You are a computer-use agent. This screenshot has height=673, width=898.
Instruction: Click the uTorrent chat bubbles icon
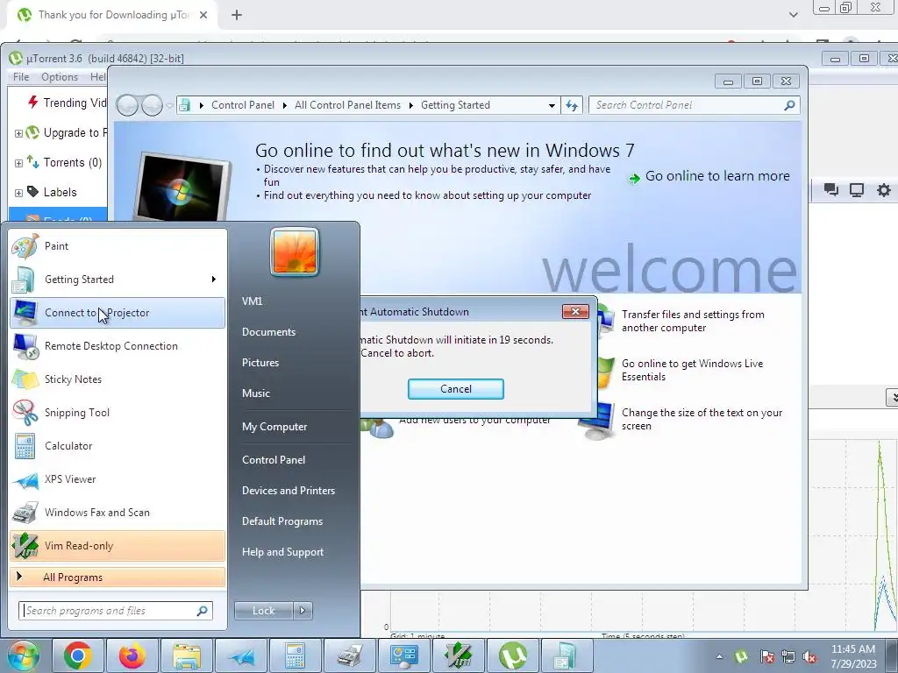(831, 190)
